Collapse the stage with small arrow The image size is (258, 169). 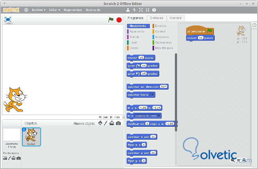123,117
